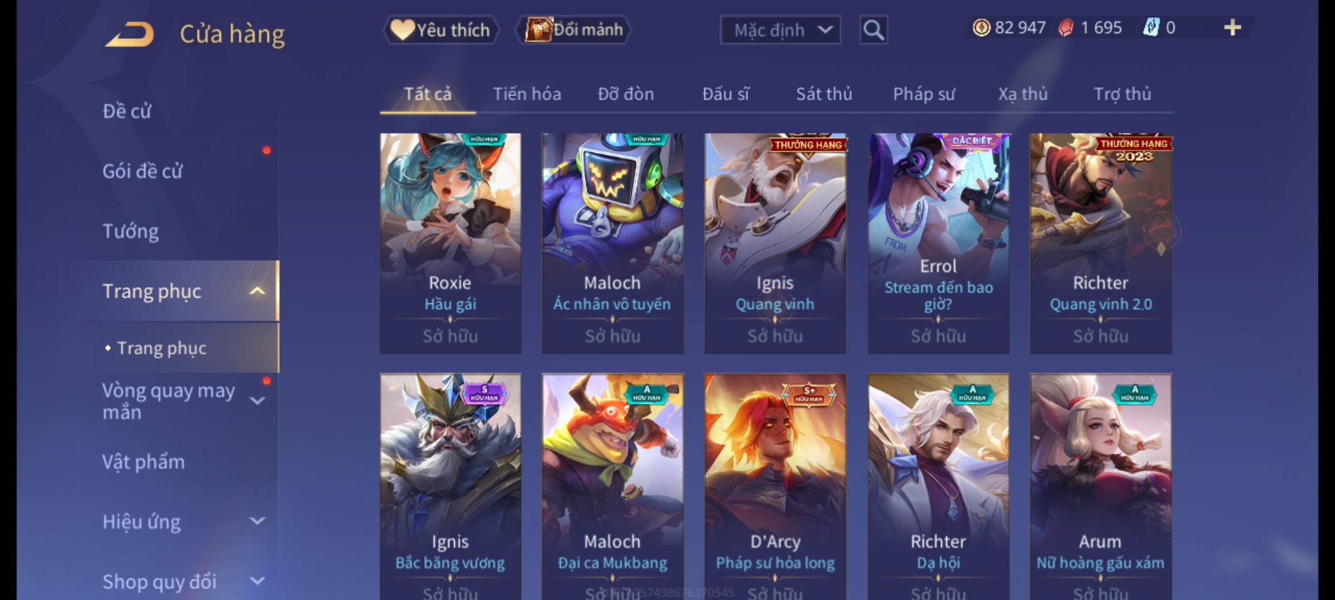1335x600 pixels.
Task: Collapse the Trang phục sidebar section
Action: pos(257,291)
